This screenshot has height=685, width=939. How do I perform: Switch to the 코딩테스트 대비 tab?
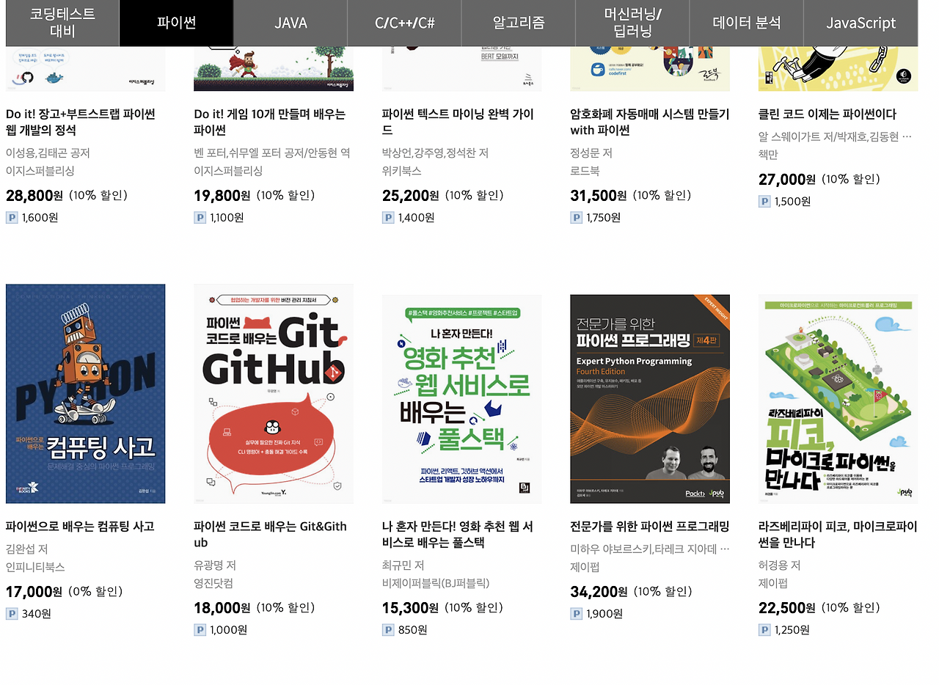[x=62, y=23]
